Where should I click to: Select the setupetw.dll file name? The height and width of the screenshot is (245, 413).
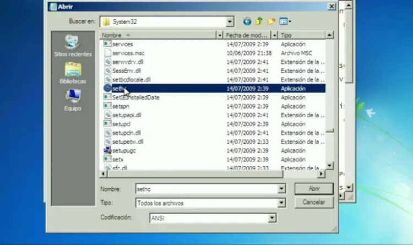point(128,141)
